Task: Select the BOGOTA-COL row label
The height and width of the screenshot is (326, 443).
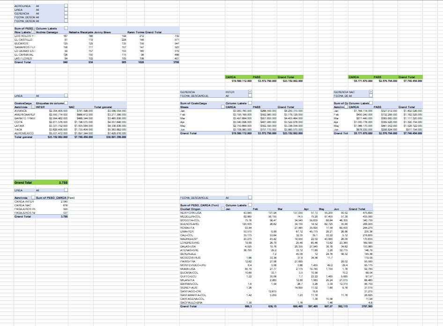Action: pos(190,220)
